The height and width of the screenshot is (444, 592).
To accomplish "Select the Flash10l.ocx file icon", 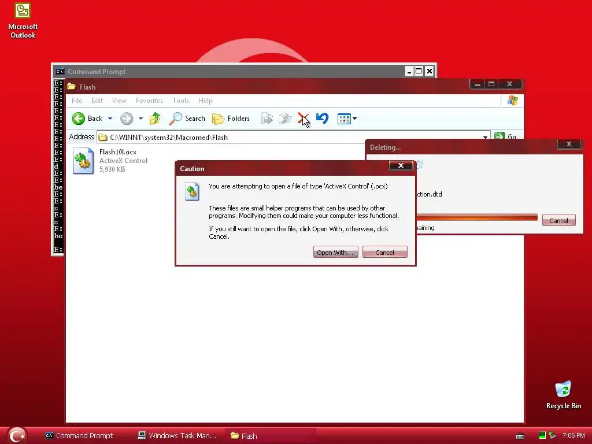I will 83,161.
